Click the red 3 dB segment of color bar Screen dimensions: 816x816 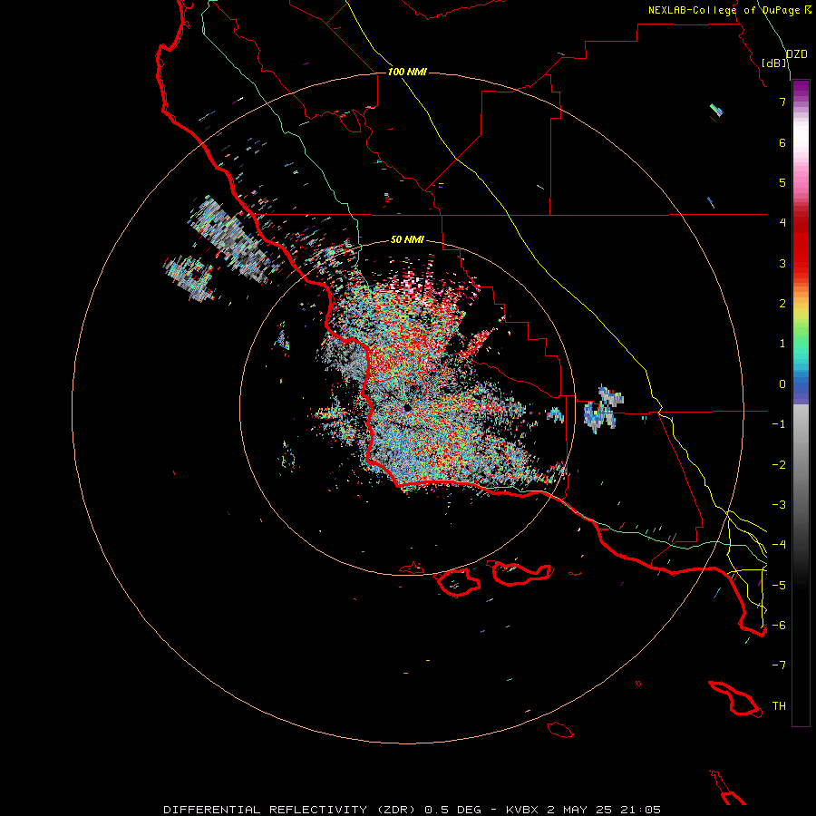801,263
